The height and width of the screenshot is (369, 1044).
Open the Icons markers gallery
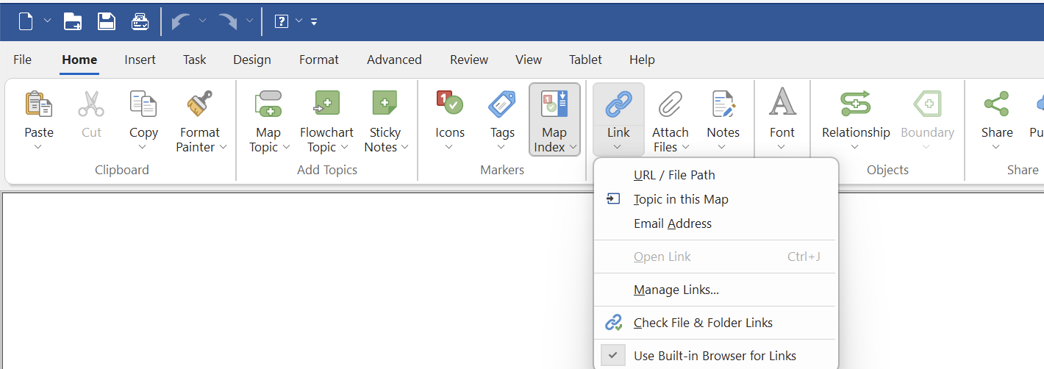449,105
